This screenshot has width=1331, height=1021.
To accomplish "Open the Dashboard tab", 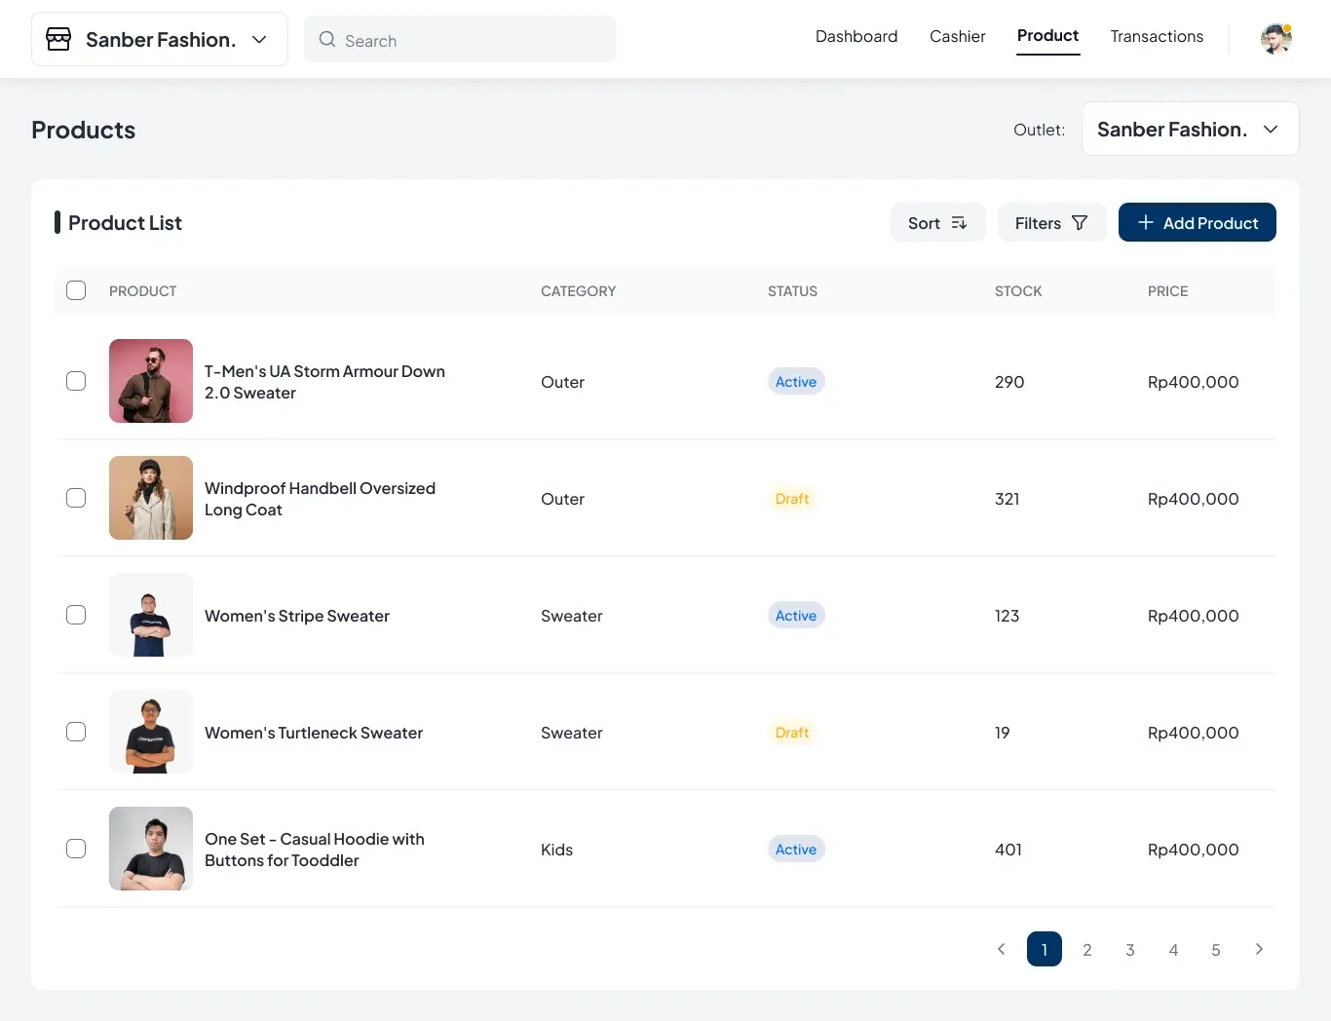I will point(856,36).
